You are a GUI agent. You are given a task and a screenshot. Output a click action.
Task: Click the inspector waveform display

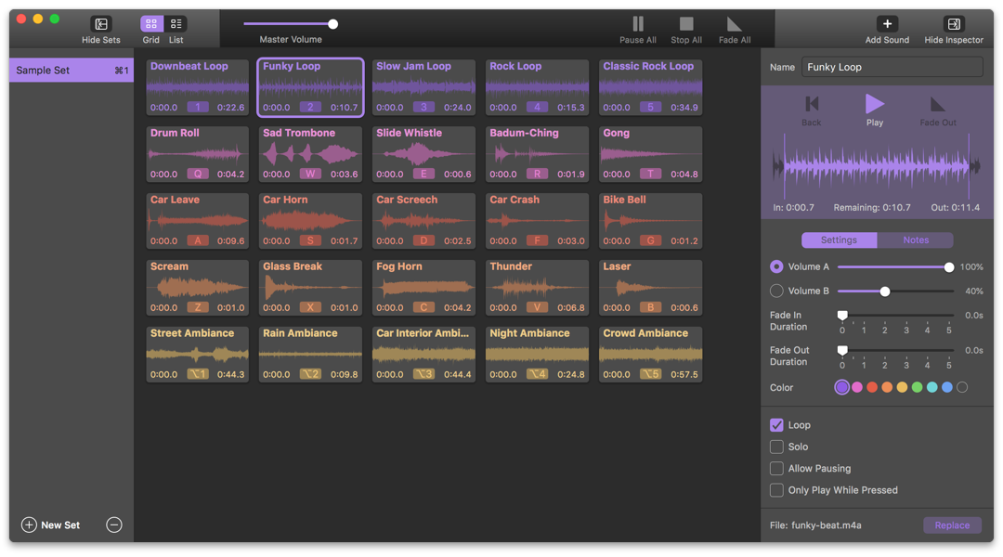point(876,166)
